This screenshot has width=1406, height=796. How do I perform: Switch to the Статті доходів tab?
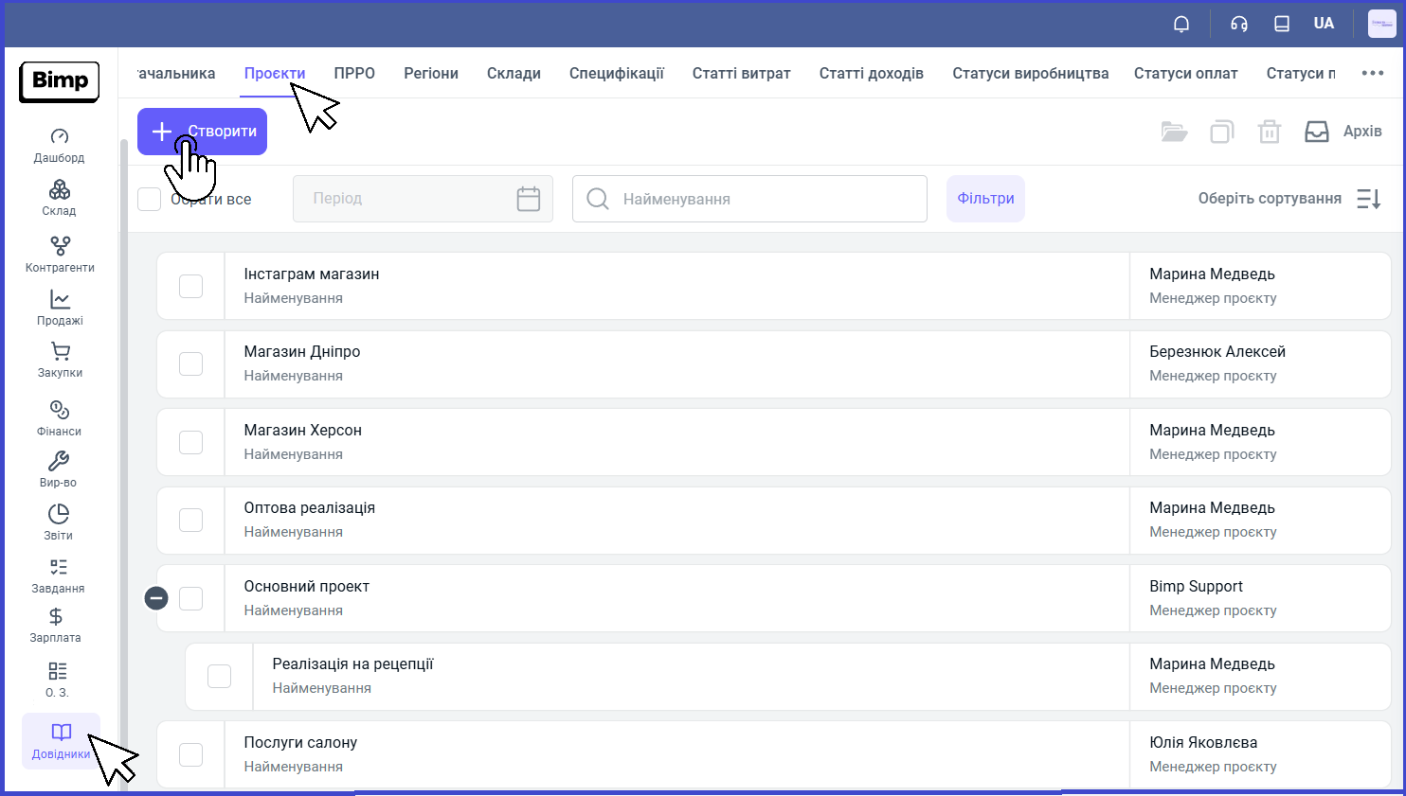pos(872,73)
